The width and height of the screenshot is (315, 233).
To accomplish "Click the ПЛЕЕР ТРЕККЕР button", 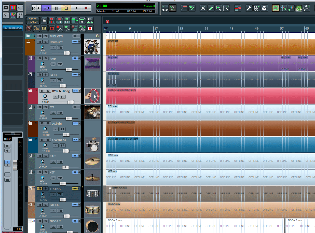I will (32, 20).
